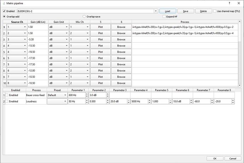Image resolution: width=244 pixels, height=163 pixels.
Task: Select the Overlap-save radio button
Action: 84,17
